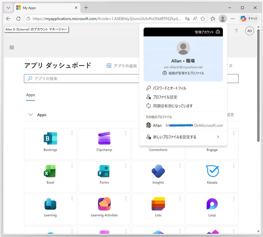
Task: Click the read aloud icon
Action: click(195, 19)
